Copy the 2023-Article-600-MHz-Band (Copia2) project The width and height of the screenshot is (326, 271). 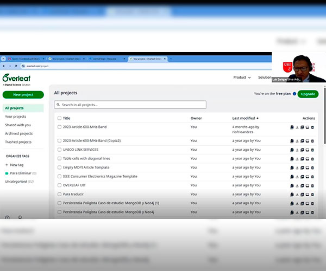(x=292, y=141)
